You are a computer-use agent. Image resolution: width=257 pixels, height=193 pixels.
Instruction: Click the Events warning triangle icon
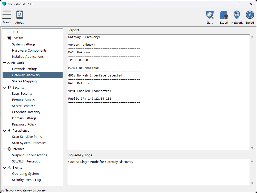coord(9,168)
